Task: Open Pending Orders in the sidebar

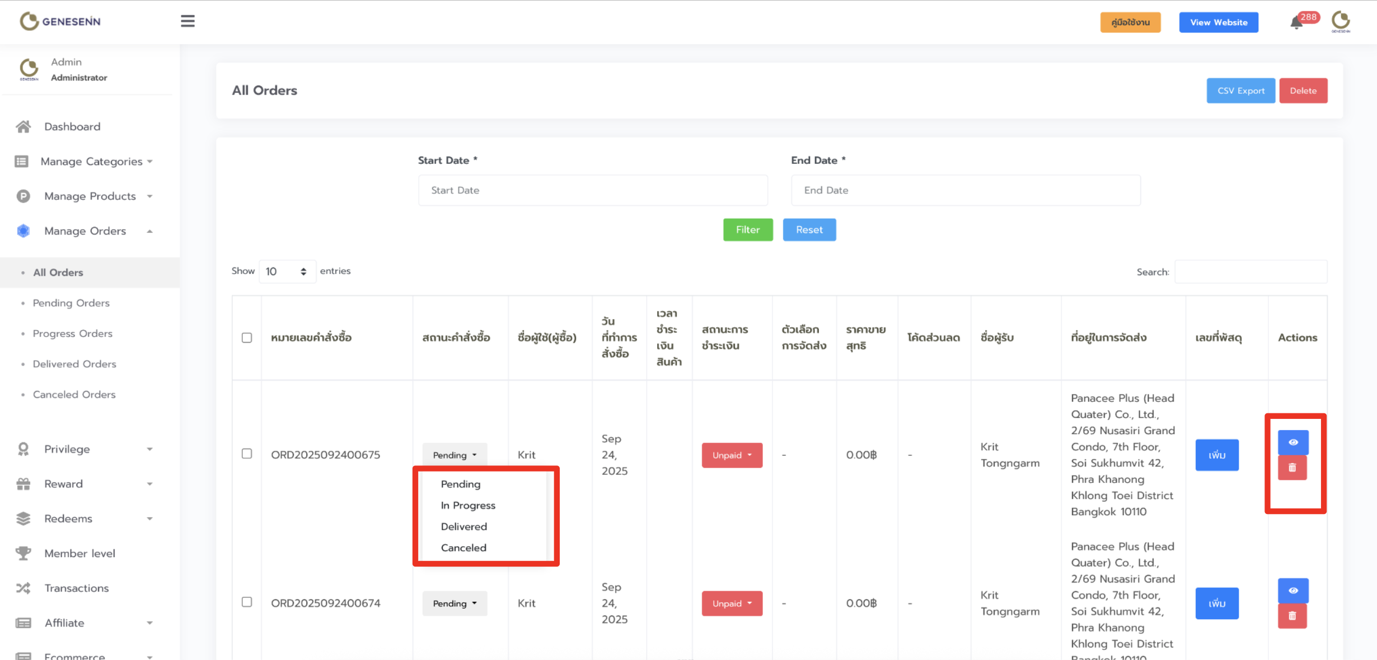Action: point(71,303)
